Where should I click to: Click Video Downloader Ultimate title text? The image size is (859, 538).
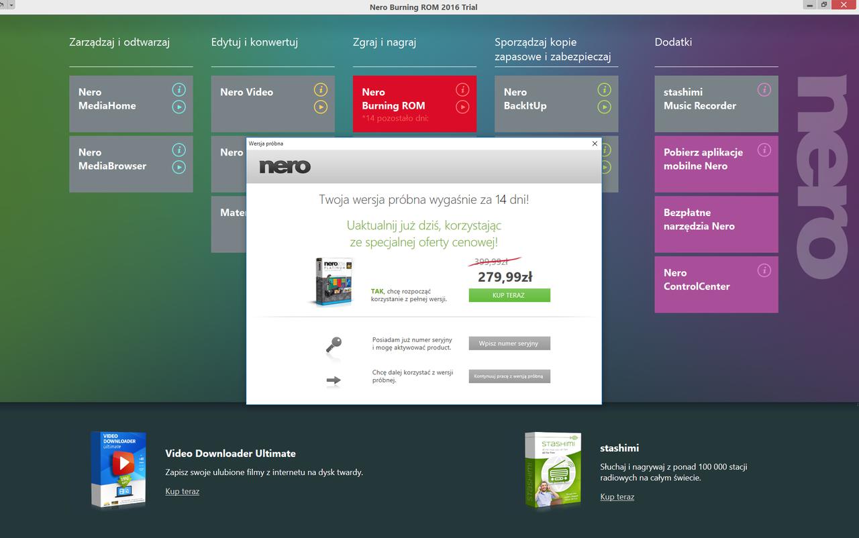coord(231,453)
